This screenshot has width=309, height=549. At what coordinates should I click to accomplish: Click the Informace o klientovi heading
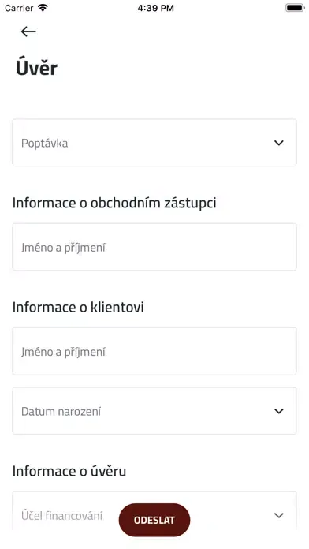click(78, 308)
